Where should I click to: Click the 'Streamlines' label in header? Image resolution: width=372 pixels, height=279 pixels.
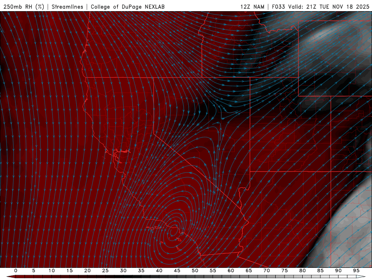pos(67,7)
